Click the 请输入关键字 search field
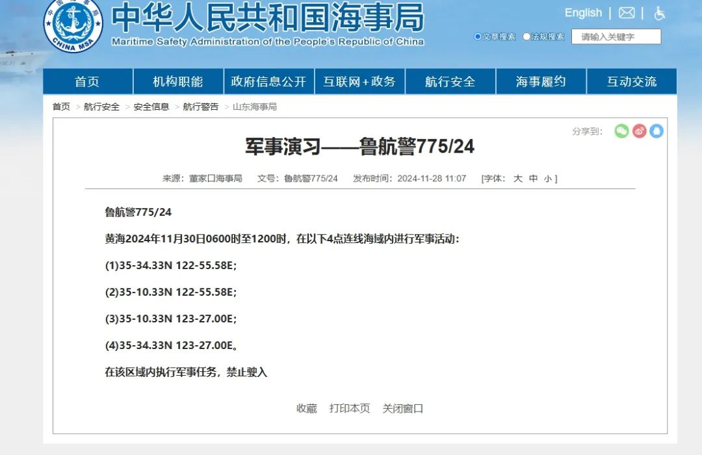 click(616, 36)
